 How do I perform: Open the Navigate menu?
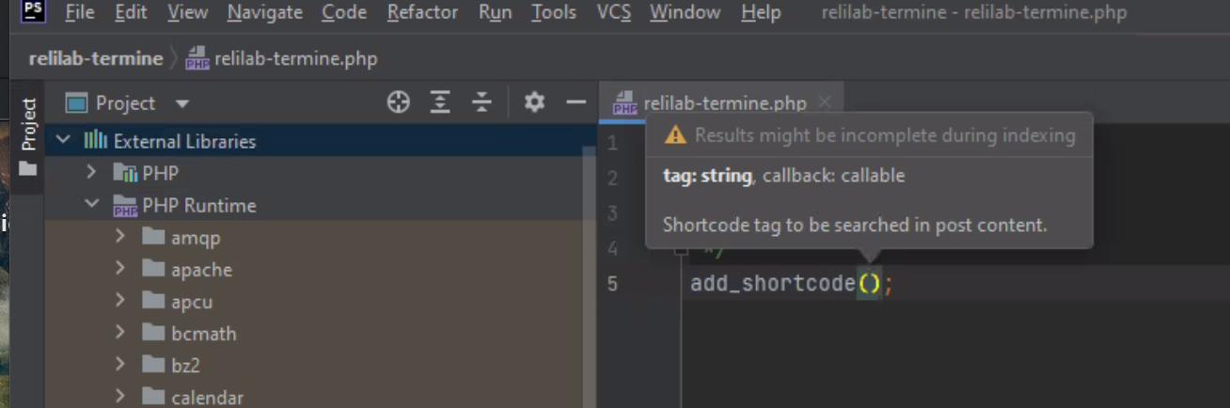264,12
